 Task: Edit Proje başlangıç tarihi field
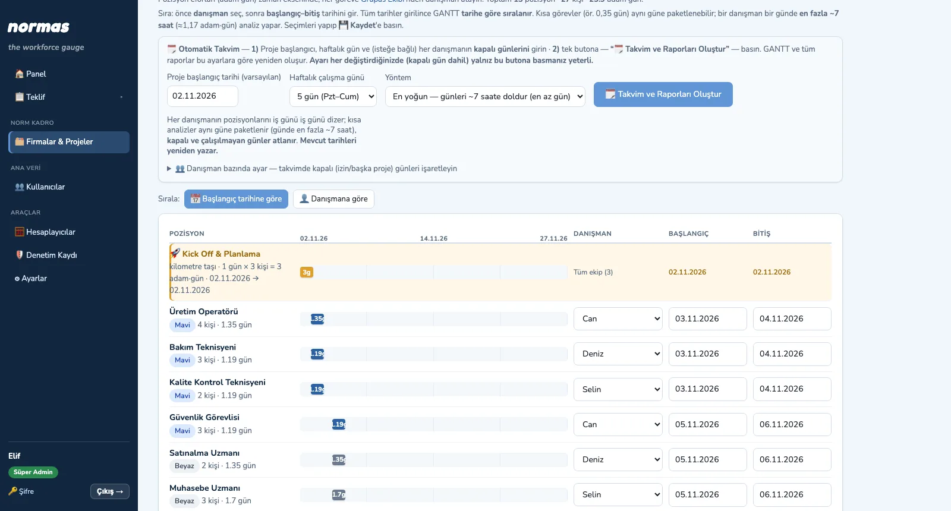coord(203,96)
